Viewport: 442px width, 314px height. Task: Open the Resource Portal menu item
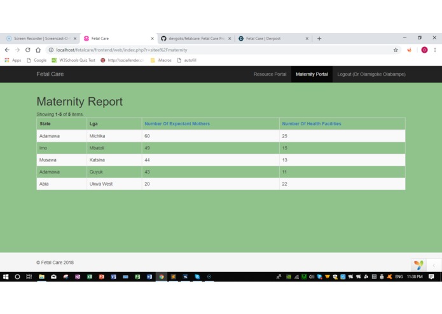click(x=270, y=74)
